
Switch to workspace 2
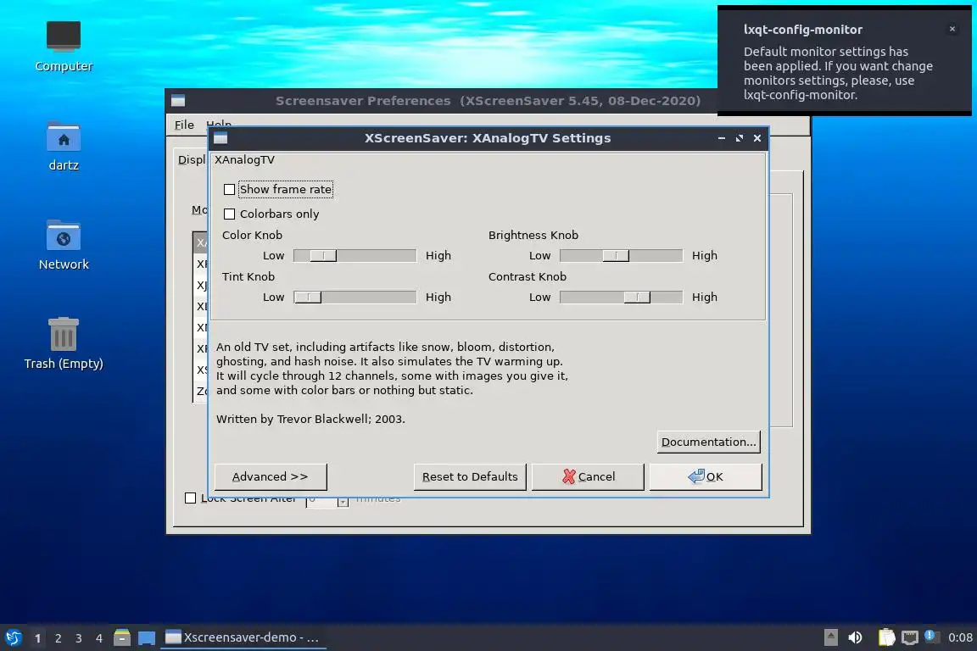click(58, 638)
